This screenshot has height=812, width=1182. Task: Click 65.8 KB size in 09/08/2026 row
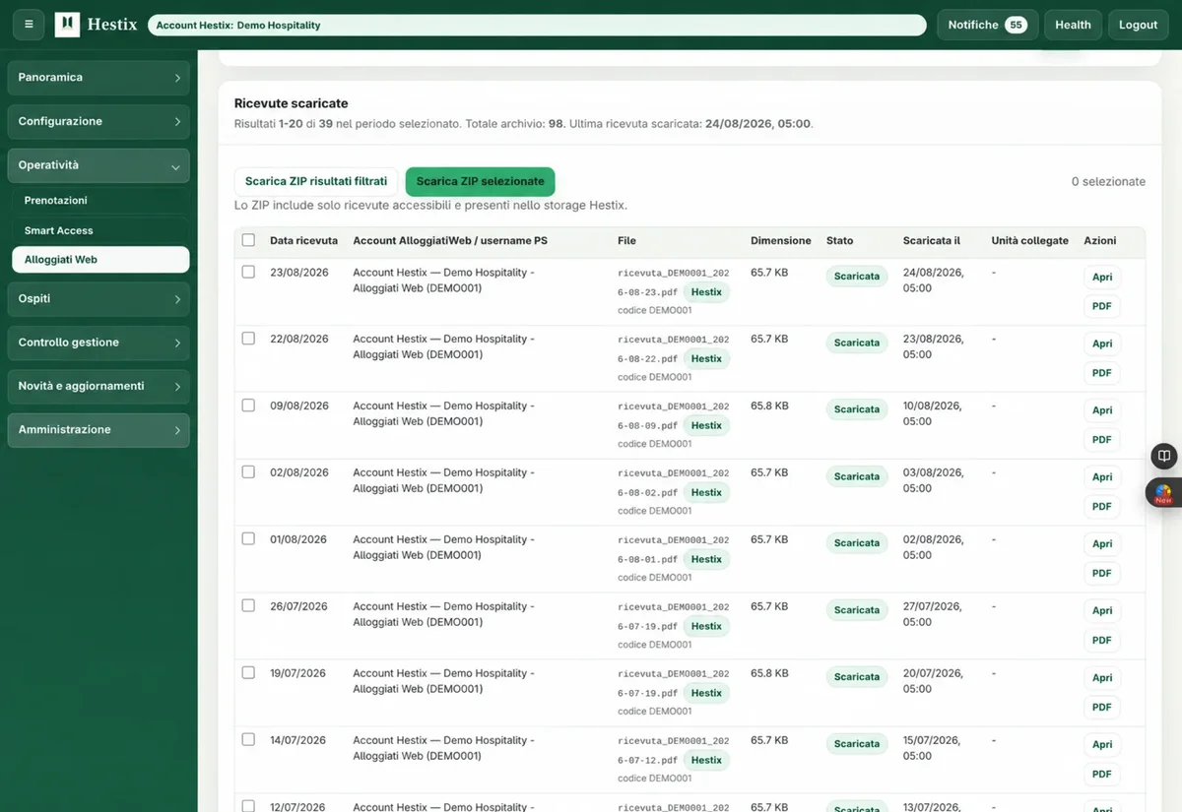tap(769, 406)
